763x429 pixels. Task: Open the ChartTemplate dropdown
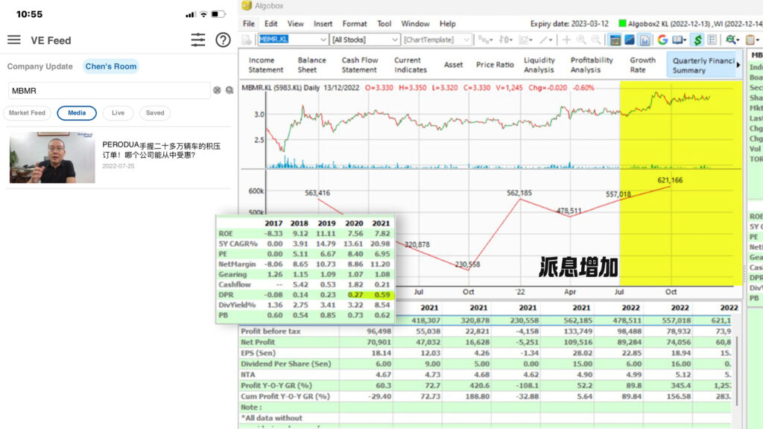click(467, 40)
